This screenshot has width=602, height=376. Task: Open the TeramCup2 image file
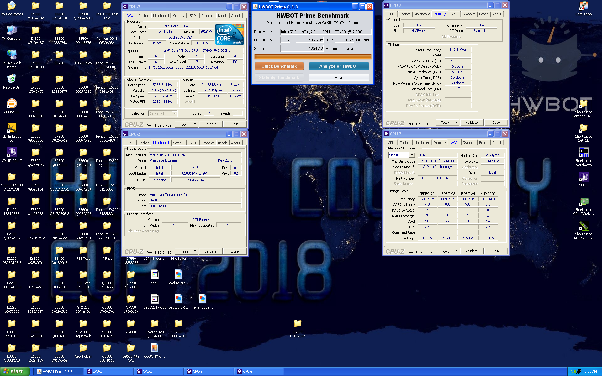[202, 302]
